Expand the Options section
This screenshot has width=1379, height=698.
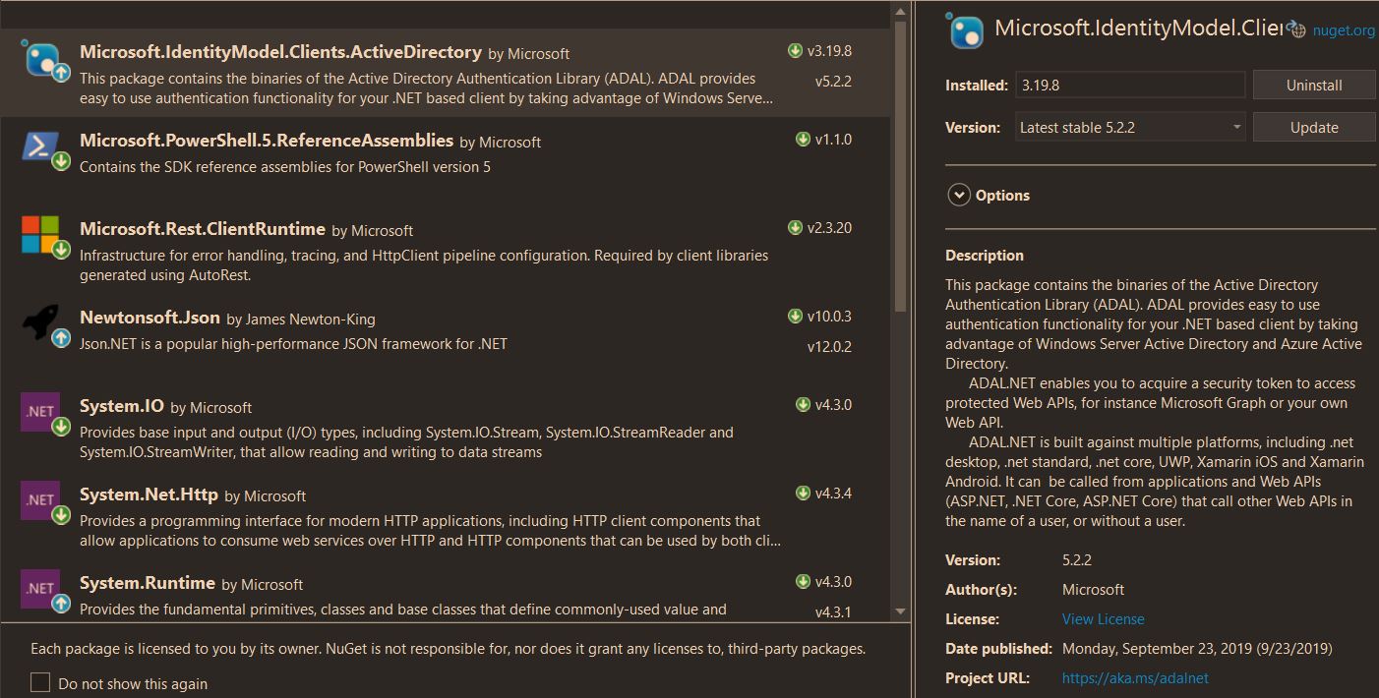tap(959, 195)
